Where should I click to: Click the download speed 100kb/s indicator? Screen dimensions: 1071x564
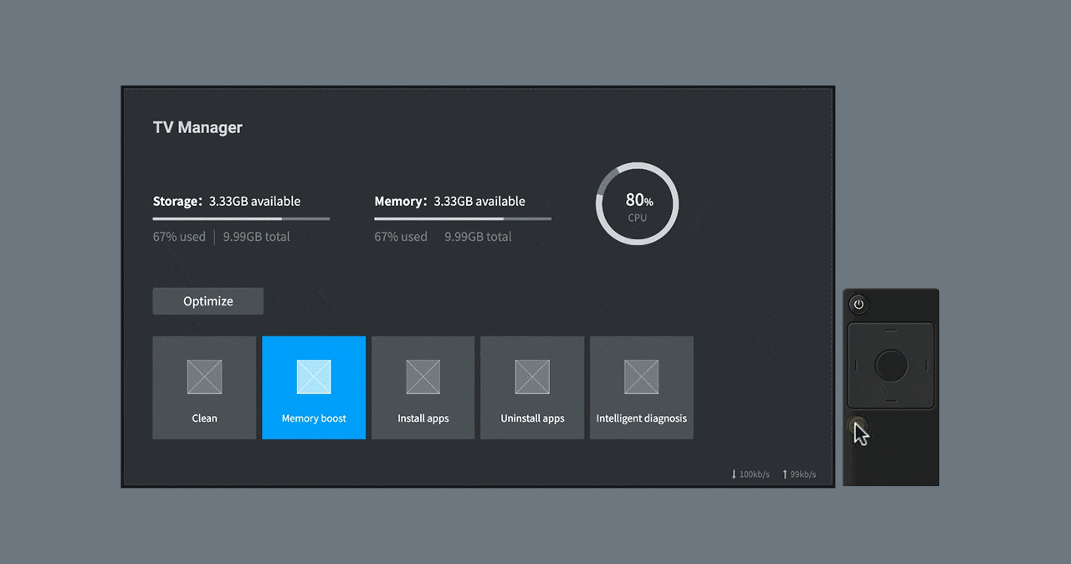[751, 474]
